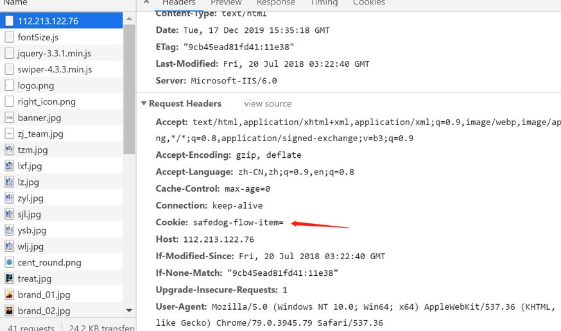This screenshot has width=561, height=331.
Task: Click the thumbnail icon beside cent_round.png
Action: (x=9, y=262)
